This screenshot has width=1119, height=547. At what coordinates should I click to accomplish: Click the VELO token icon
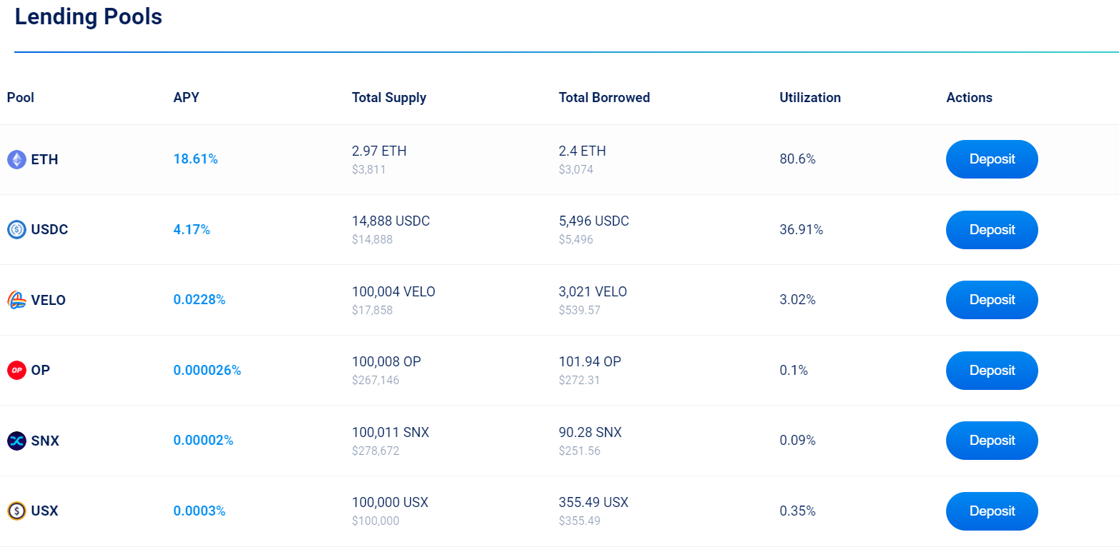click(x=16, y=300)
